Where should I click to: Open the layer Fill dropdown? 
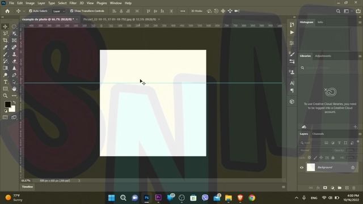[351, 158]
